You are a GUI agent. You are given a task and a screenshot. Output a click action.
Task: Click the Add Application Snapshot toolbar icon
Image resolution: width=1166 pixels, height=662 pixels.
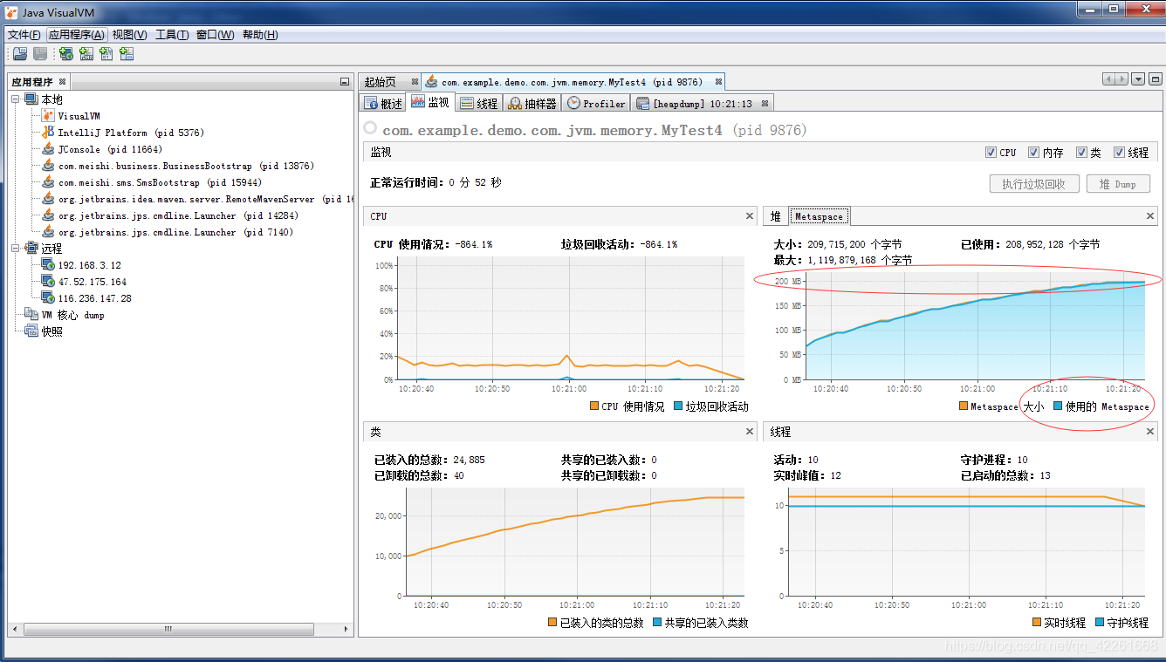click(x=127, y=54)
